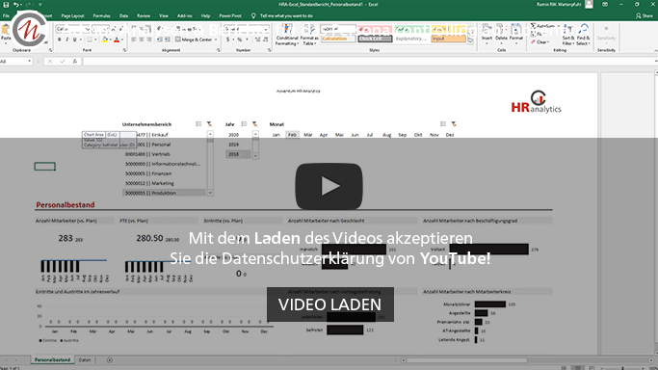The height and width of the screenshot is (370, 658).
Task: Expand the Name Box dropdown arrow
Action: [x=29, y=62]
